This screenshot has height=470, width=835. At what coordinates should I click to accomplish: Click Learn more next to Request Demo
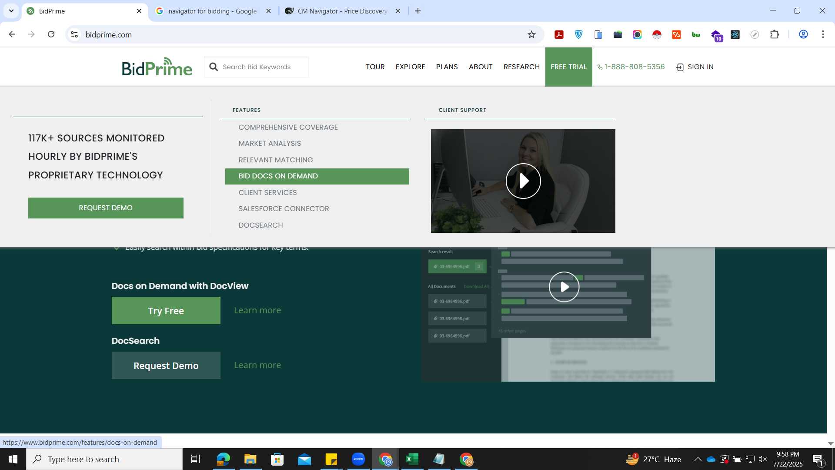point(257,365)
